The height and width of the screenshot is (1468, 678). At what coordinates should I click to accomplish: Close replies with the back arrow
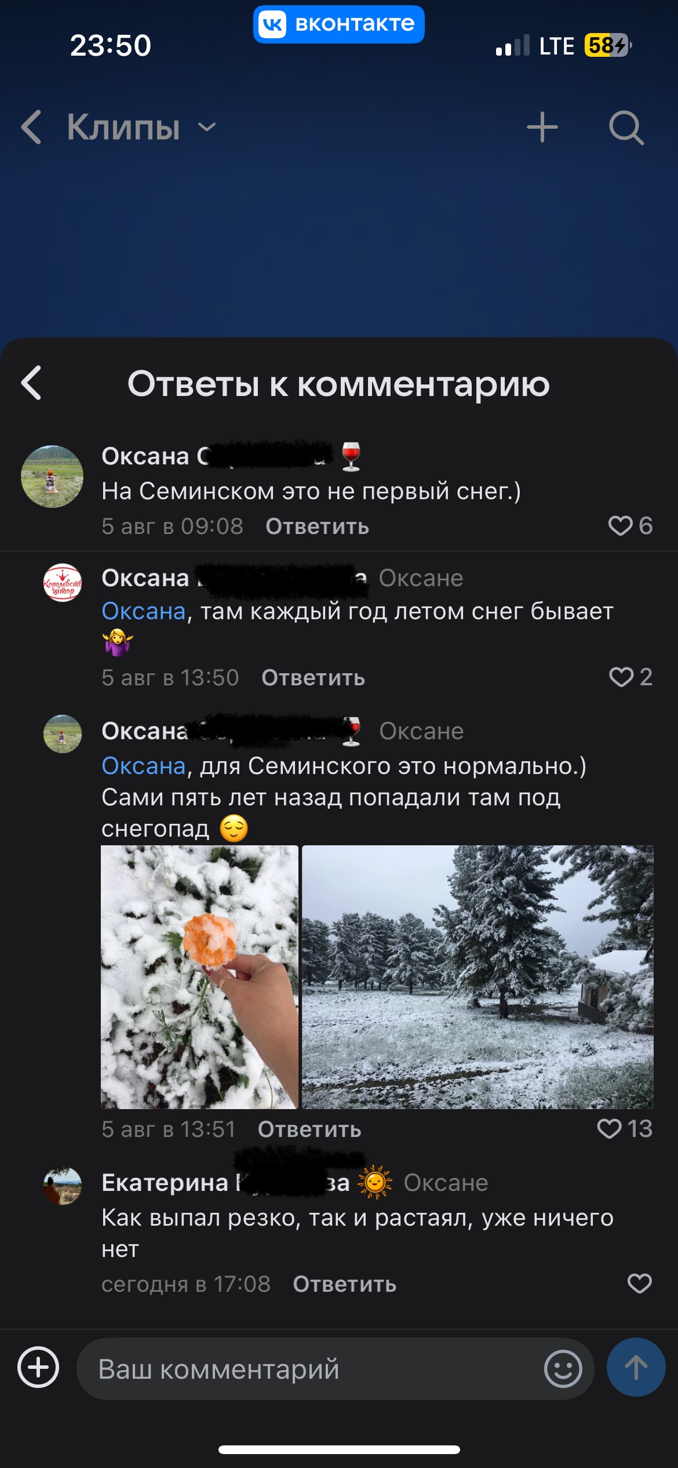coord(31,383)
